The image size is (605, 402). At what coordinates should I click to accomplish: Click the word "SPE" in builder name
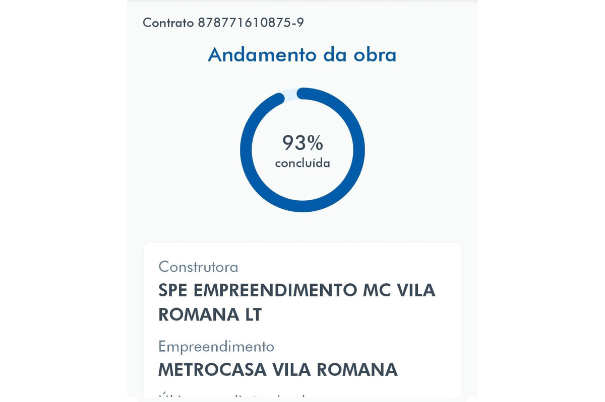tap(173, 290)
